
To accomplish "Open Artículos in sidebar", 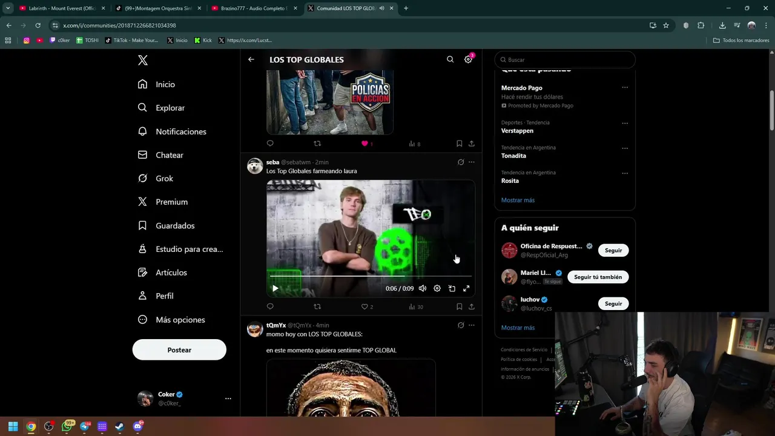I will [x=163, y=272].
